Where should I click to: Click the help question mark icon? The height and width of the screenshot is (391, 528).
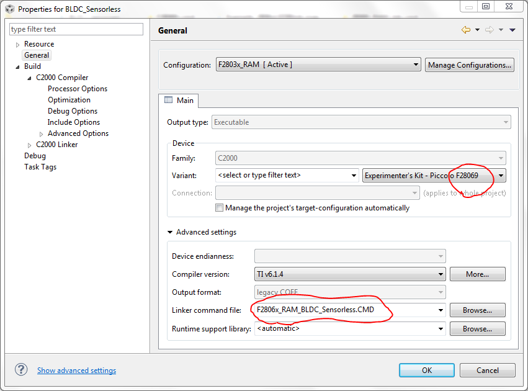tap(22, 370)
